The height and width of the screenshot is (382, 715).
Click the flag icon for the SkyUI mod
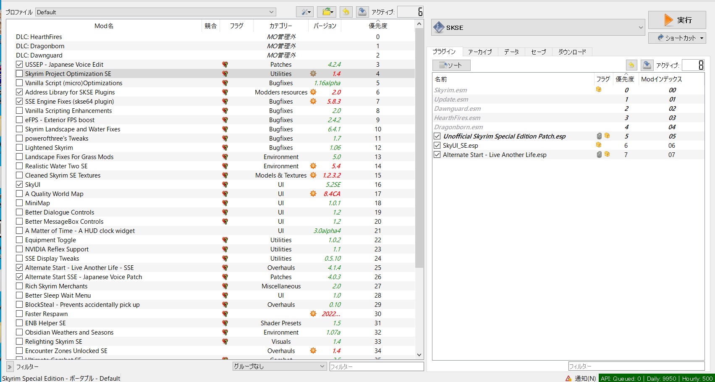[x=225, y=185]
